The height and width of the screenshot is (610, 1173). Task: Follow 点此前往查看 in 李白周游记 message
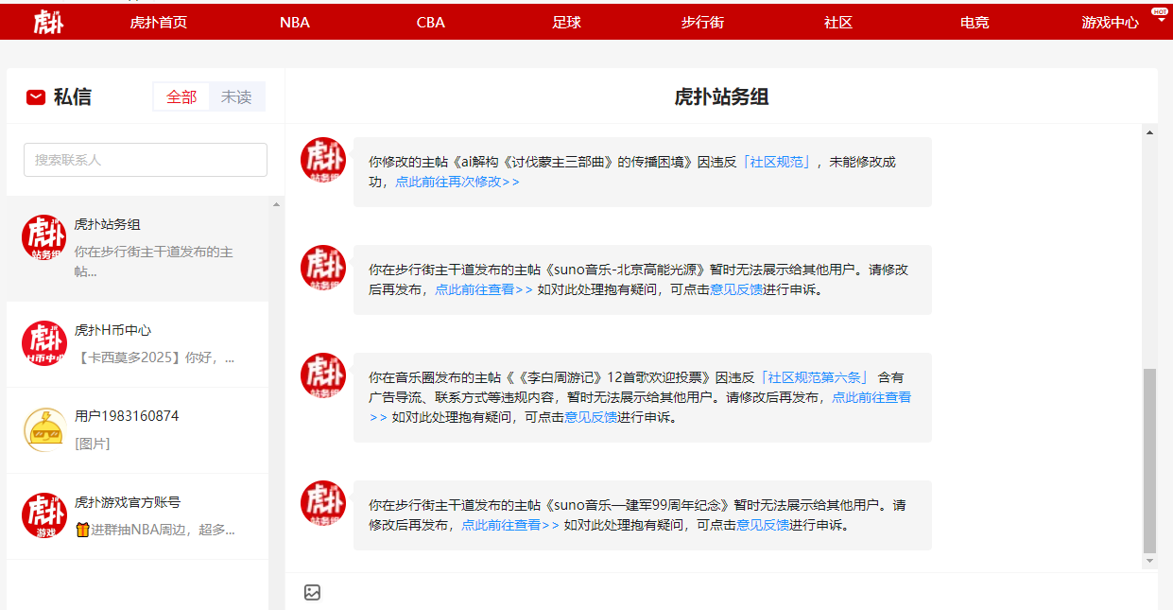tap(871, 397)
